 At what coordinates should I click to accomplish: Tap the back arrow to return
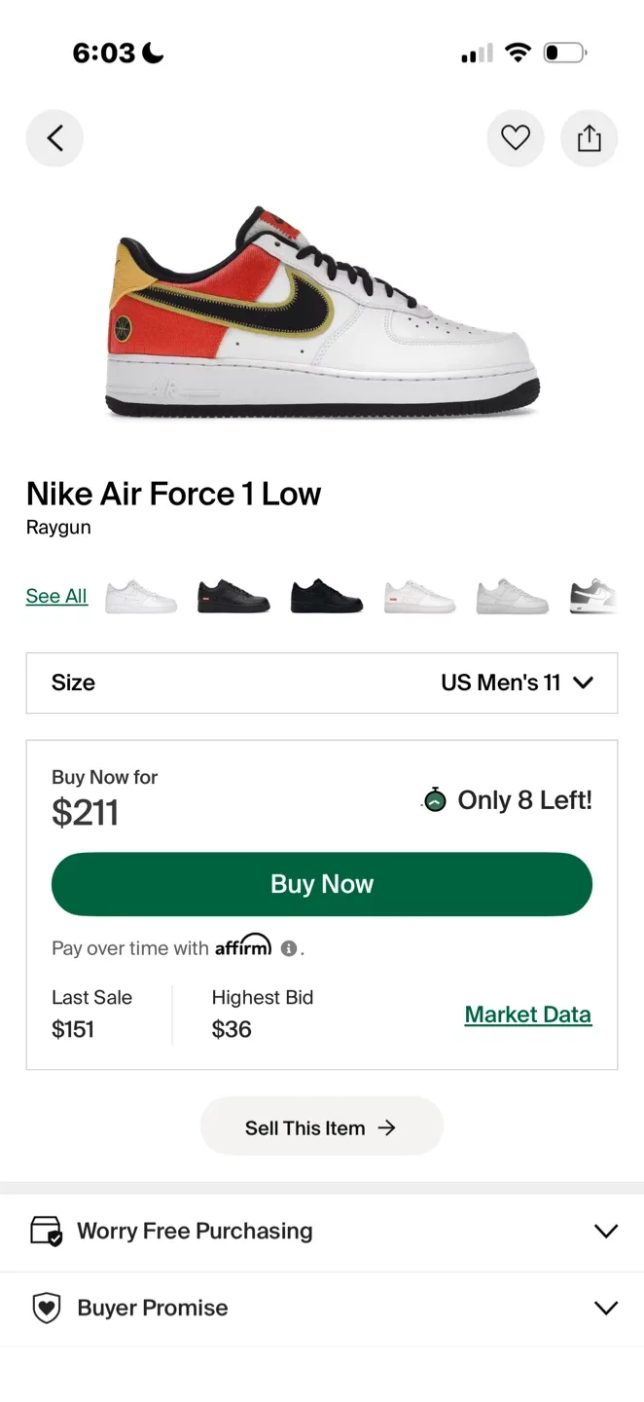click(x=54, y=137)
